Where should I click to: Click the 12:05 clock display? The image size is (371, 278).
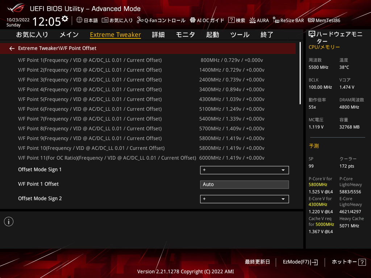click(x=47, y=22)
